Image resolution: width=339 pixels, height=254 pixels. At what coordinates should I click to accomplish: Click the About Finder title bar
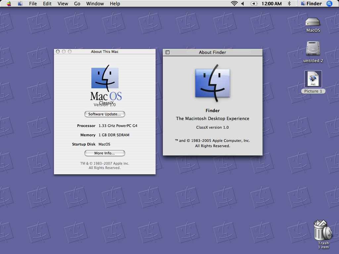pos(213,53)
